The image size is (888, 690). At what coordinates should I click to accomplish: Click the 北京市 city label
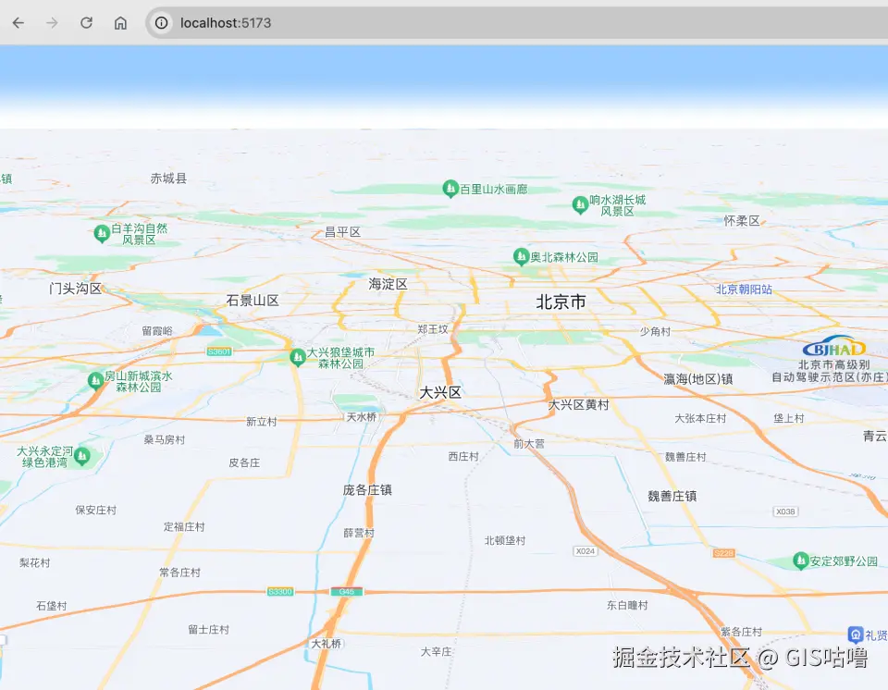tap(561, 302)
